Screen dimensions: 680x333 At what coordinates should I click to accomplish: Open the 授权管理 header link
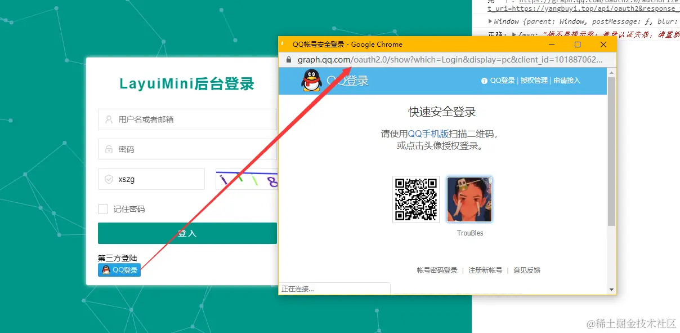pos(534,81)
